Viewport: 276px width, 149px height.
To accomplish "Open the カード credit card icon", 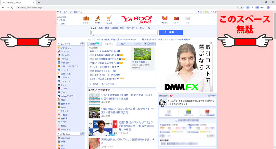I will click(176, 18).
